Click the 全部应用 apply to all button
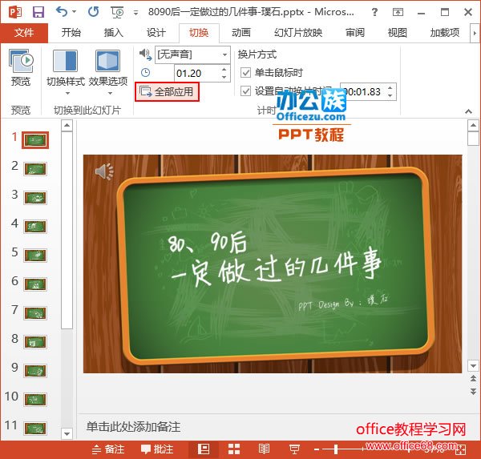 point(168,91)
